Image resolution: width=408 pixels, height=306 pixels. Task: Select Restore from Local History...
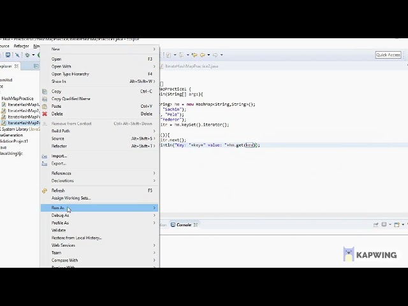(x=99, y=238)
